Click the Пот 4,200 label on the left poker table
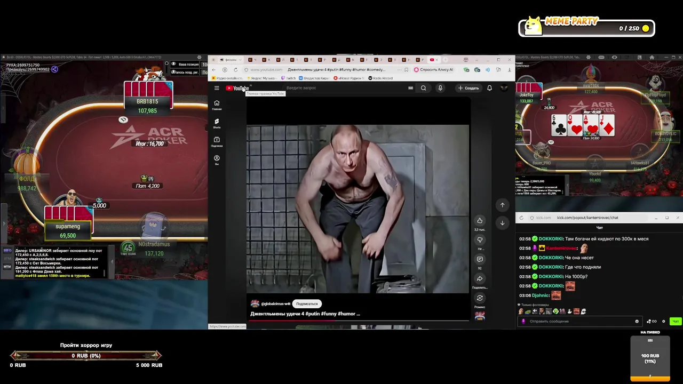Viewport: 683px width, 384px height. pos(147,186)
